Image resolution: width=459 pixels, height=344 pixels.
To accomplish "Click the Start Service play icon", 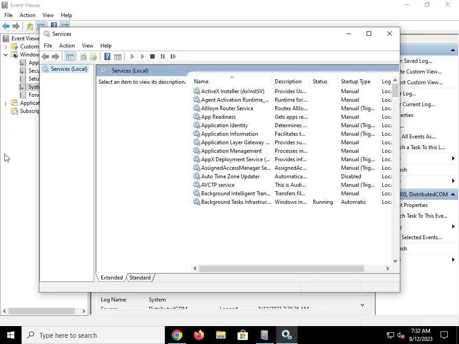I will (x=132, y=56).
